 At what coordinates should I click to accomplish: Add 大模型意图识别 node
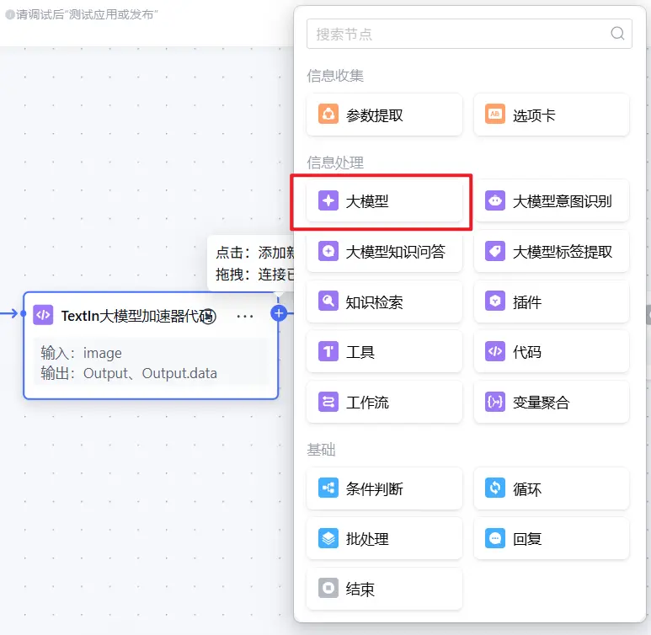(x=552, y=201)
